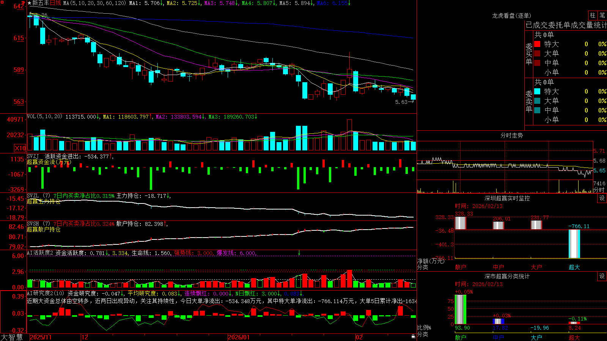Click the teal 大单 swatch under 委卖单
The width and height of the screenshot is (607, 341).
pyautogui.click(x=537, y=101)
